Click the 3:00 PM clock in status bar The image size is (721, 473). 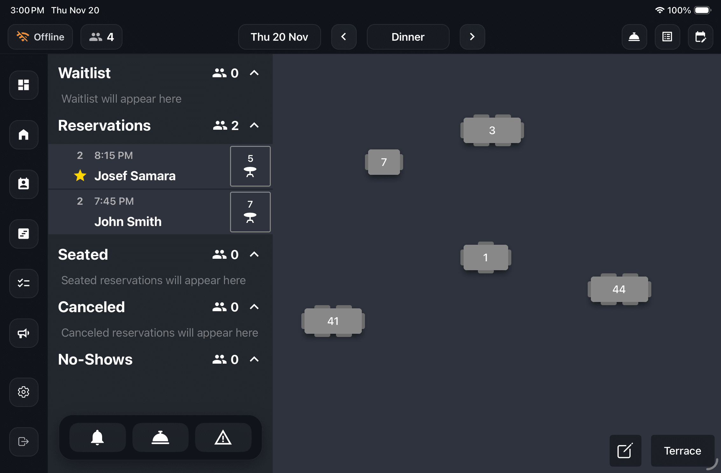[x=27, y=10]
